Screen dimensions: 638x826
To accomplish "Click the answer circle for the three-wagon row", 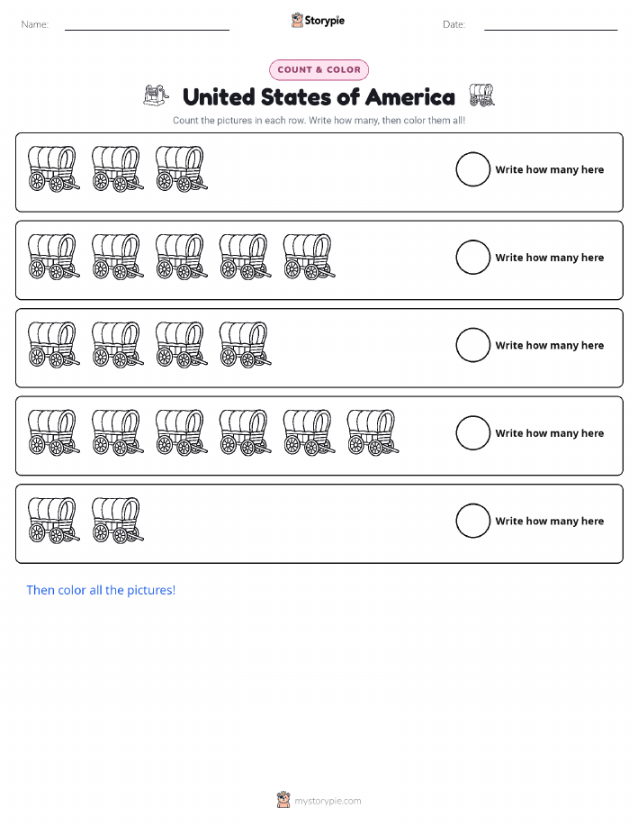I will pos(472,169).
